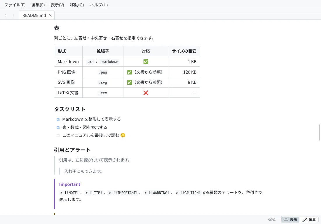Click the 形式 column header
Screen dimensions: 321x224
(68, 51)
